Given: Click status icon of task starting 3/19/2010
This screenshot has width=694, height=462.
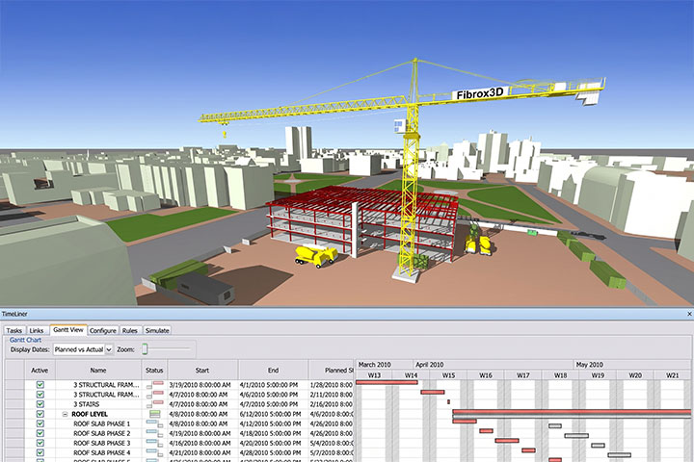Looking at the screenshot, I should coord(155,385).
